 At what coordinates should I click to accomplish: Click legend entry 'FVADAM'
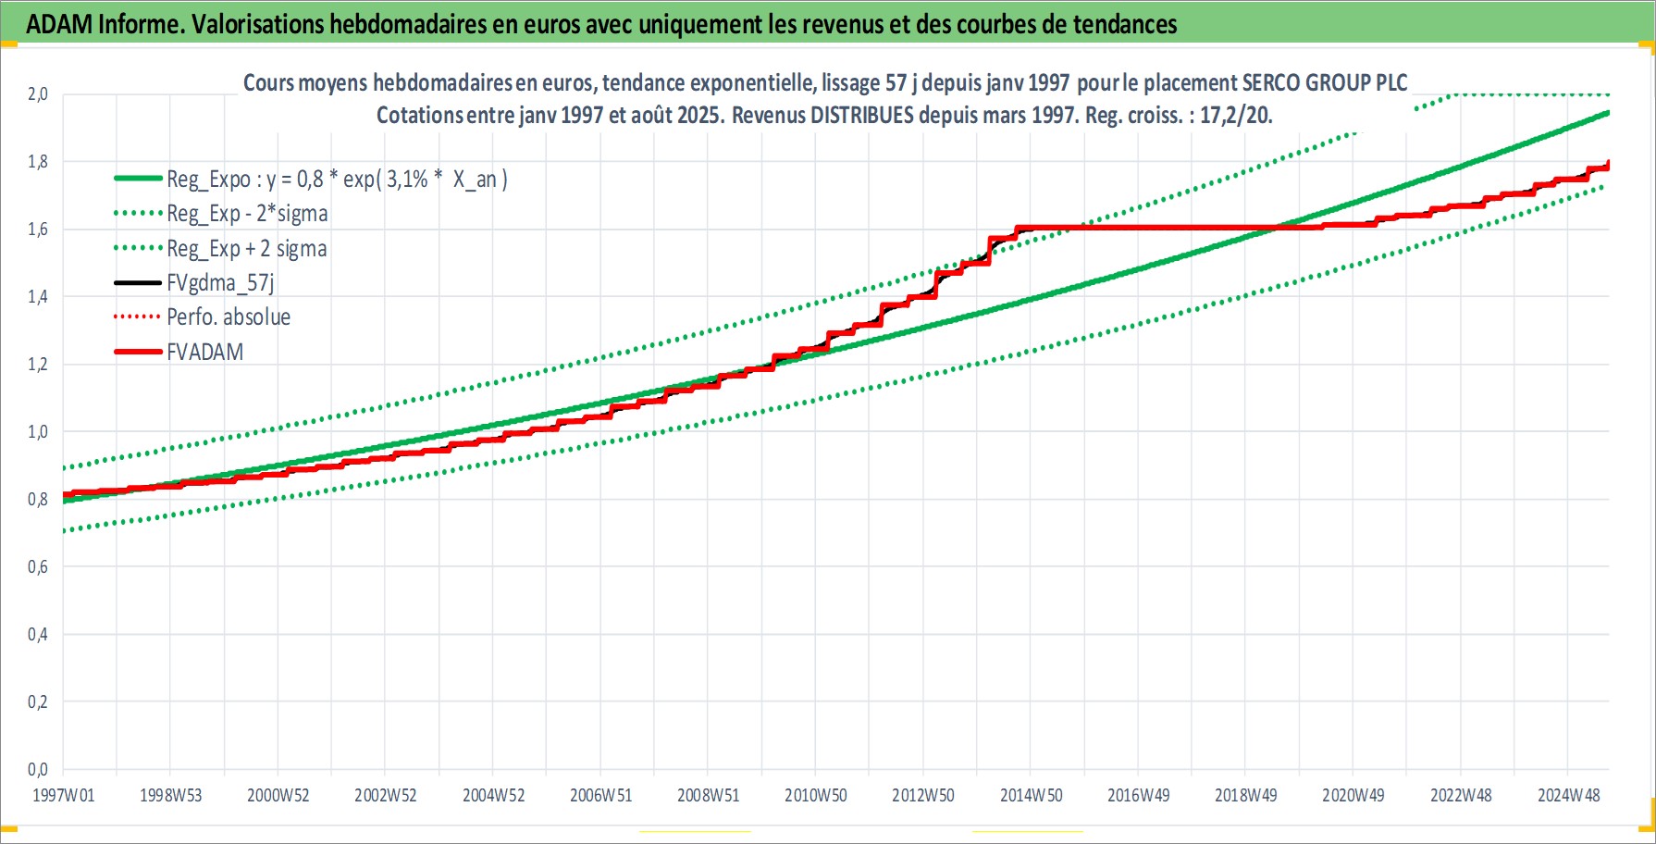[x=204, y=352]
